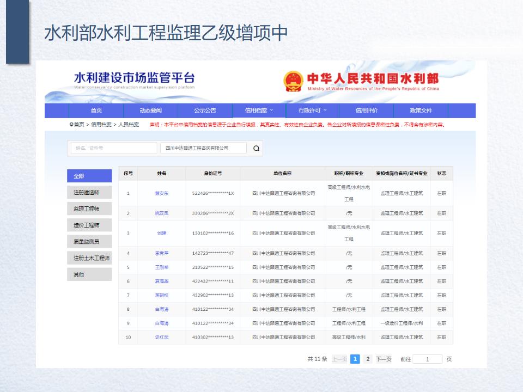
Task: Click ID number 210522**********15
Action: (213, 267)
